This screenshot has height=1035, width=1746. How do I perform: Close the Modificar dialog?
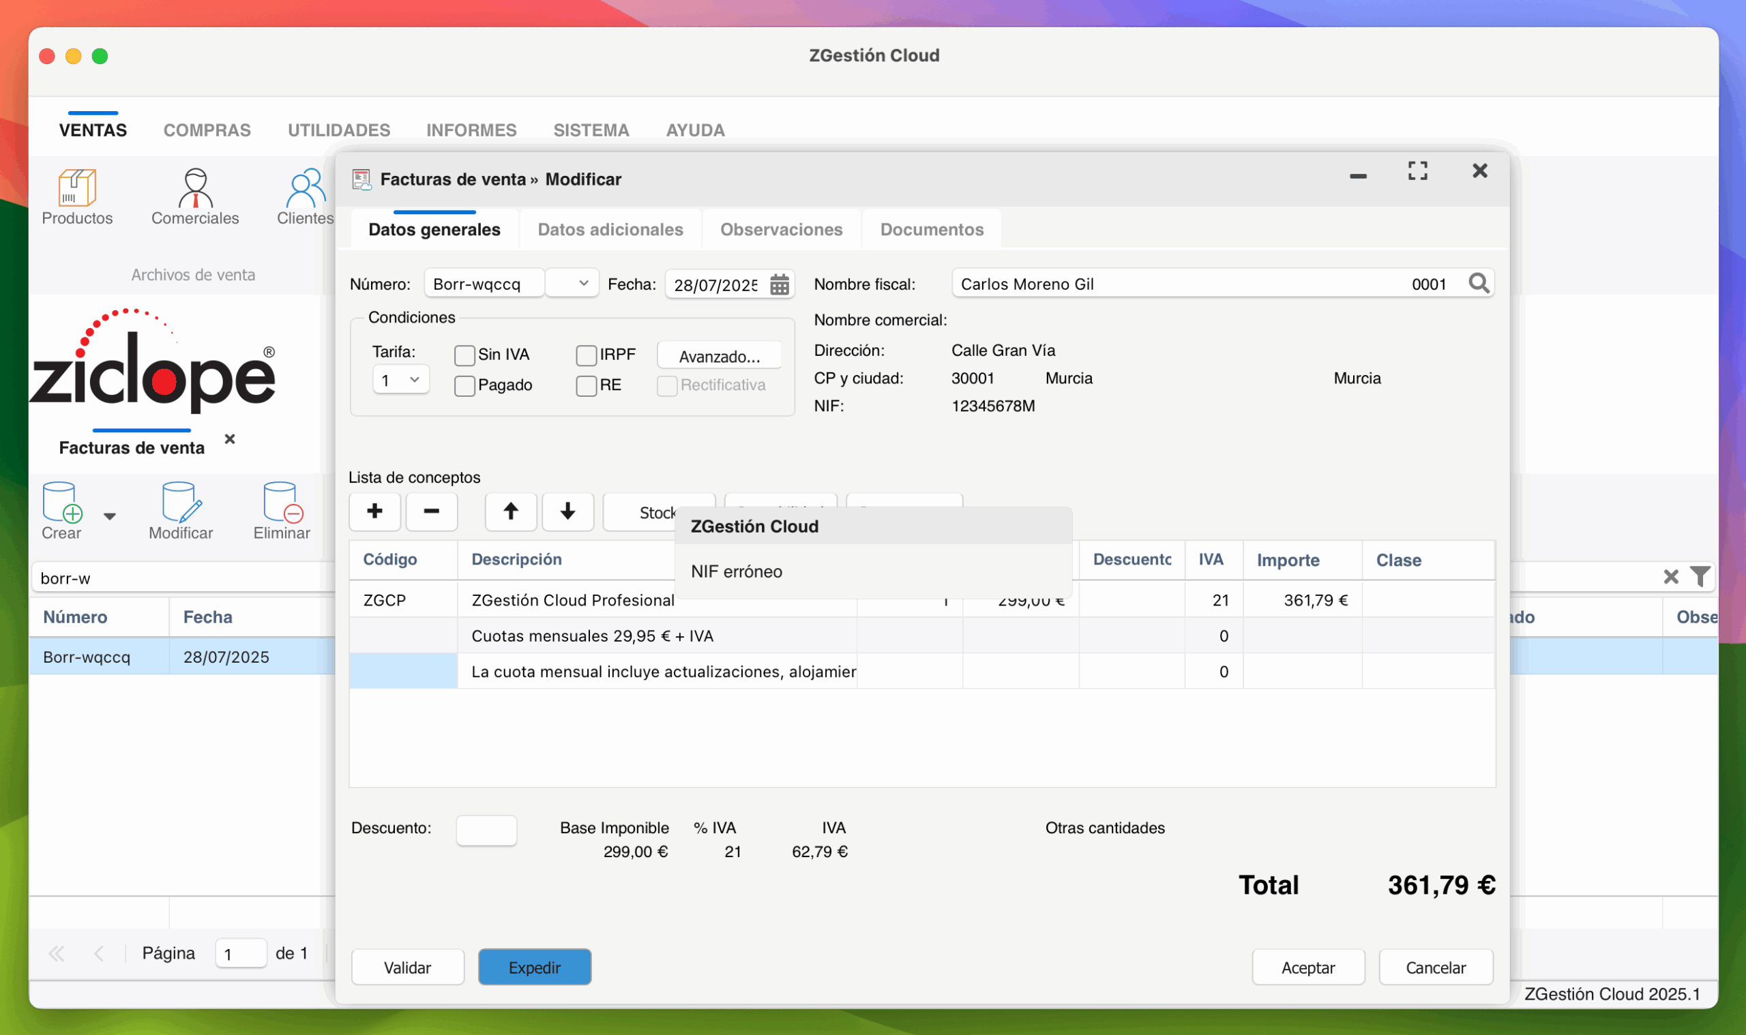1479,171
